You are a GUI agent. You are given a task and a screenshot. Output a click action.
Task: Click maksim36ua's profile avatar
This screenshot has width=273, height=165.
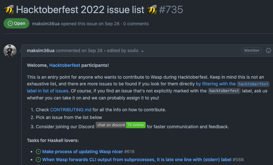coord(10,51)
